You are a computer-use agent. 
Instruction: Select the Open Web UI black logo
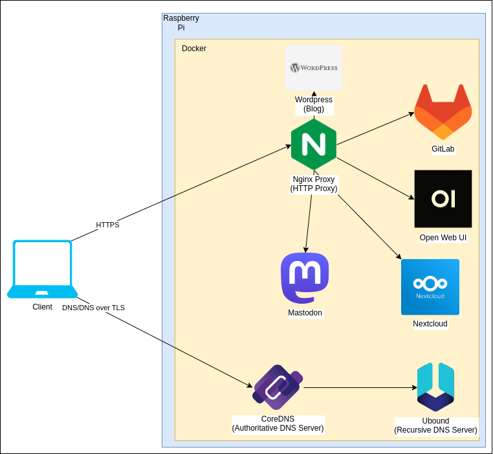click(x=443, y=199)
